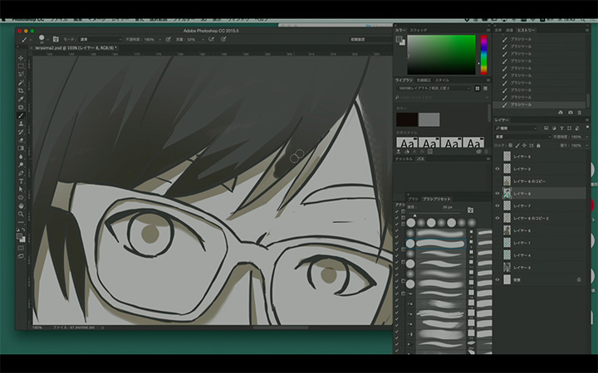Select the Lasso tool

[x=21, y=75]
